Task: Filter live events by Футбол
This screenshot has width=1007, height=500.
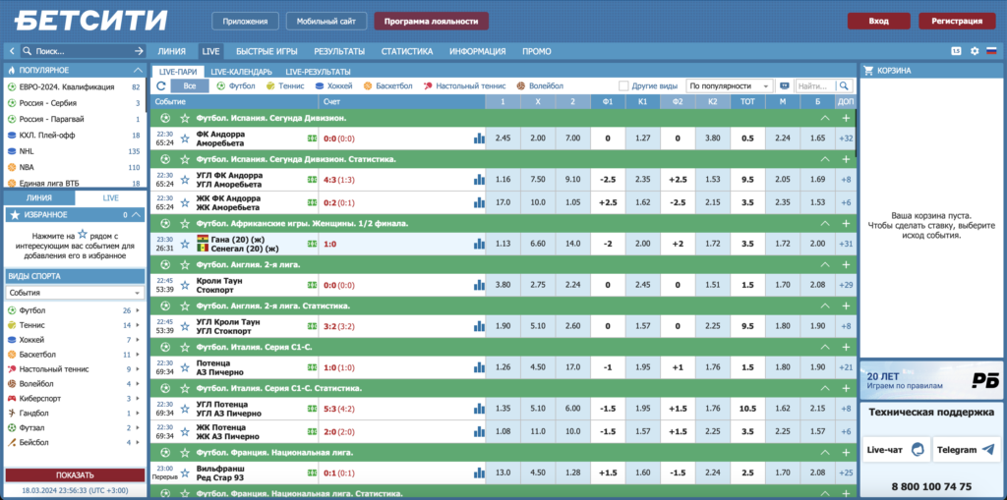Action: click(x=236, y=86)
